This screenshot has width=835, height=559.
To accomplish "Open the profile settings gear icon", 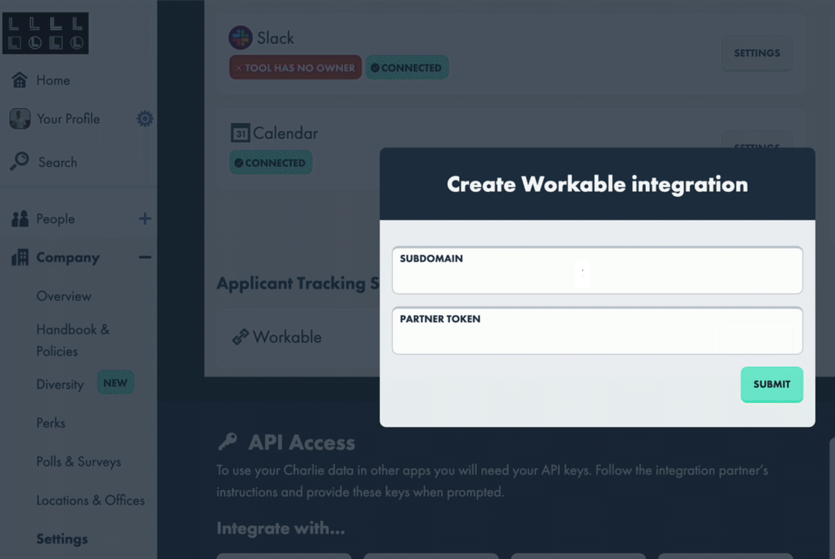I will [145, 119].
